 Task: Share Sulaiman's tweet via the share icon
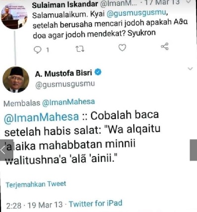165,46
